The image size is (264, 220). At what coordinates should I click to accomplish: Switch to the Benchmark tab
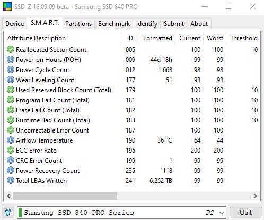click(114, 24)
